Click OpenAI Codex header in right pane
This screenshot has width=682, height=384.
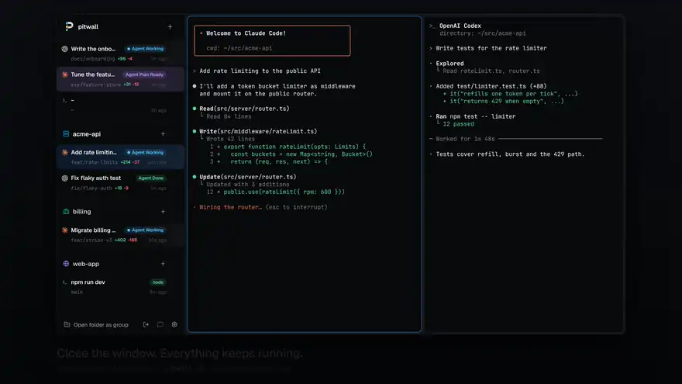point(460,26)
